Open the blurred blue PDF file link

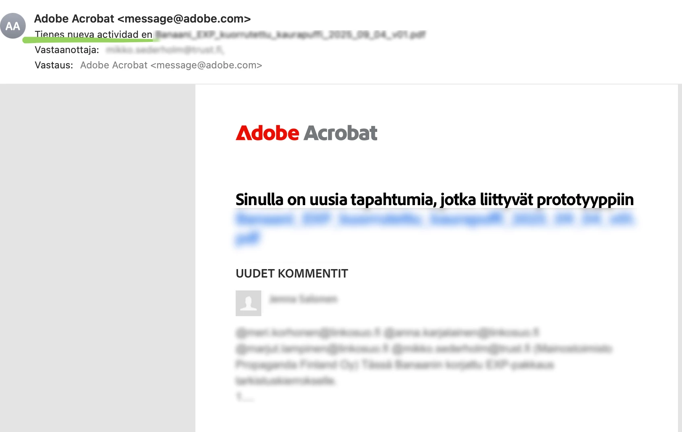click(435, 228)
